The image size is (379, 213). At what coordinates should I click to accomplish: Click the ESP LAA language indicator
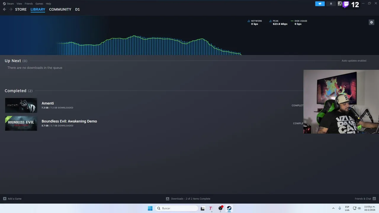click(x=347, y=208)
